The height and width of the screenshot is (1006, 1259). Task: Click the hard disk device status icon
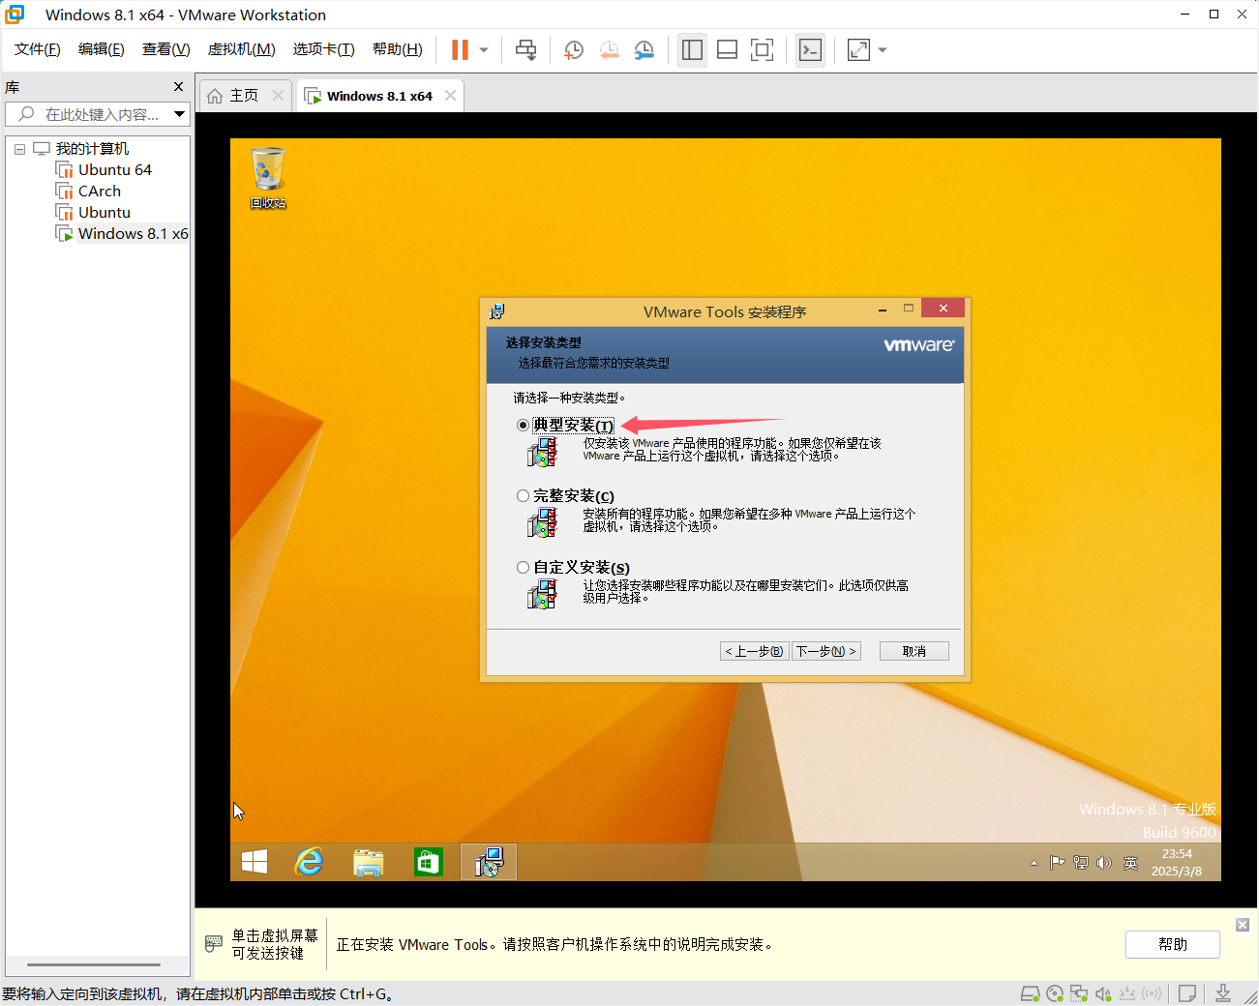tap(1031, 993)
